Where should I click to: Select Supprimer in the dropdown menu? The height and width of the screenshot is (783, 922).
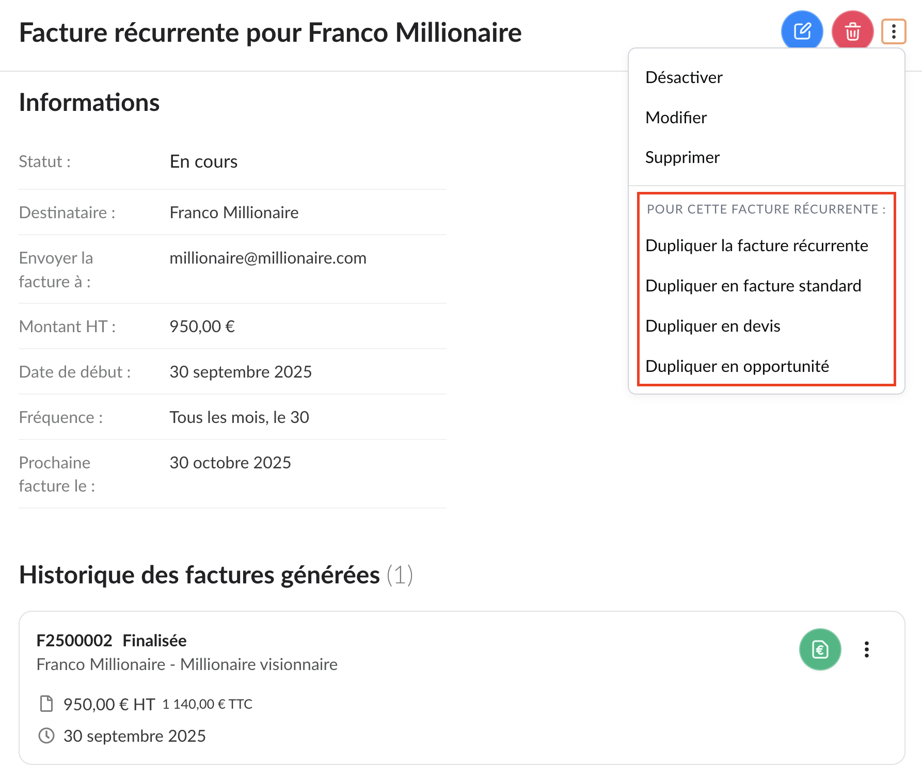pos(682,157)
